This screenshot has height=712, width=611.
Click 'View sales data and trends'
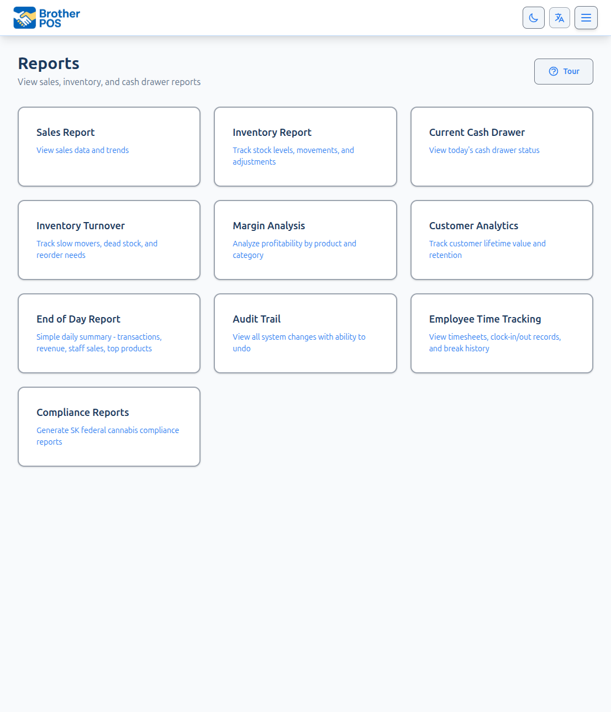[82, 150]
